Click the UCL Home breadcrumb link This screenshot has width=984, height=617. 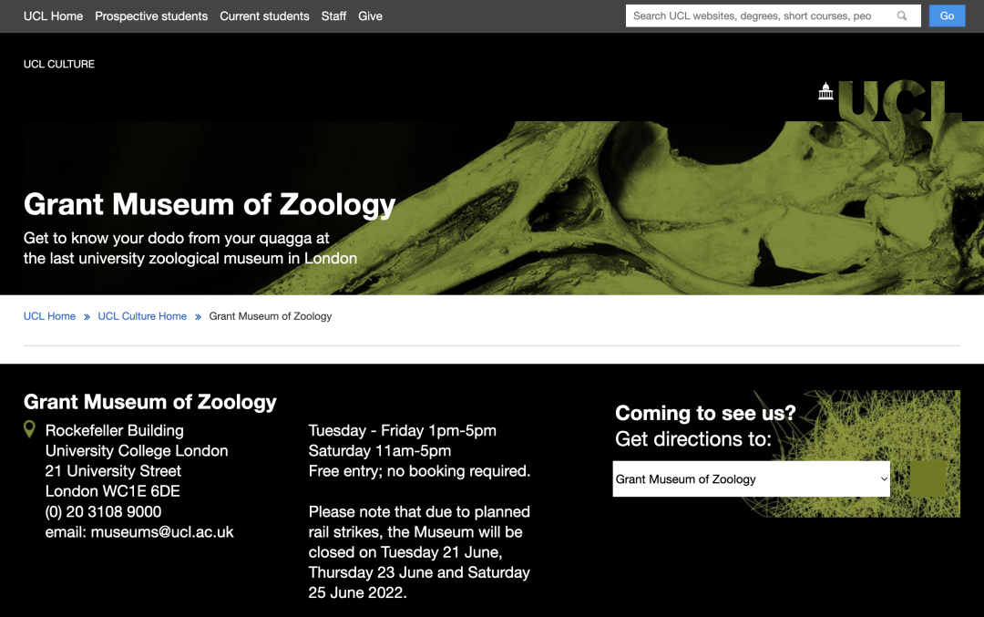click(x=49, y=316)
